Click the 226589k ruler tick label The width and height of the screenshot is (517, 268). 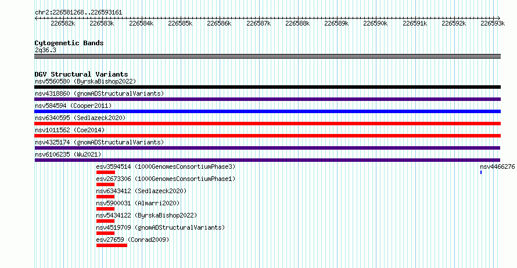tap(336, 23)
